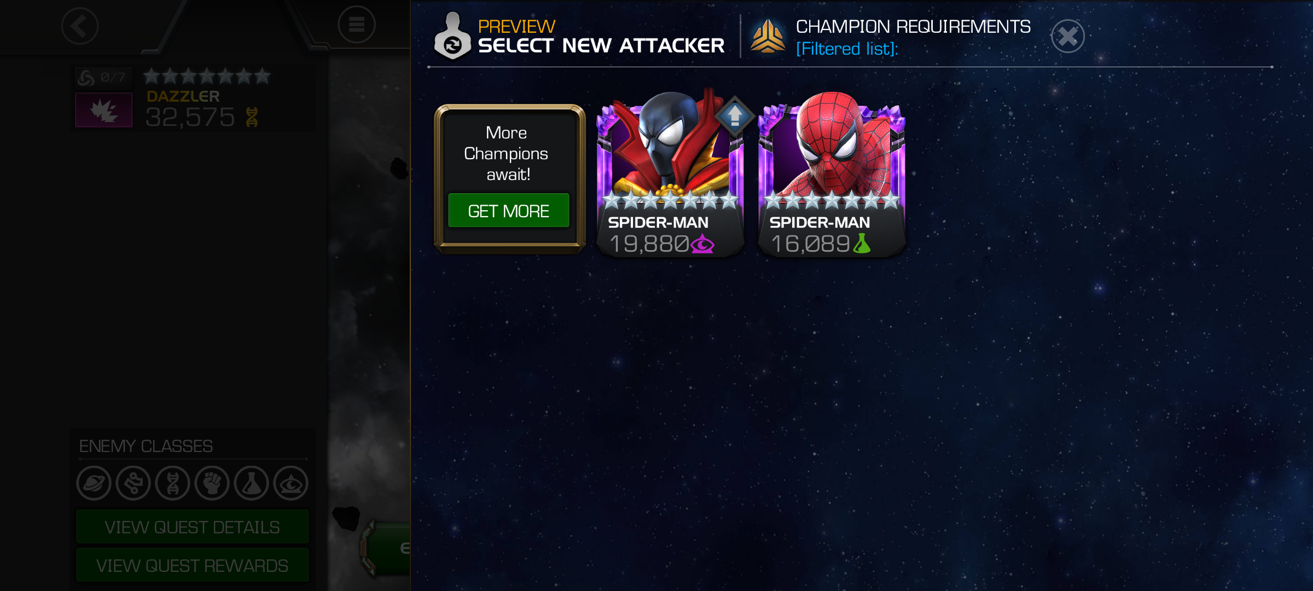
Task: Click the GET MORE button
Action: click(508, 211)
